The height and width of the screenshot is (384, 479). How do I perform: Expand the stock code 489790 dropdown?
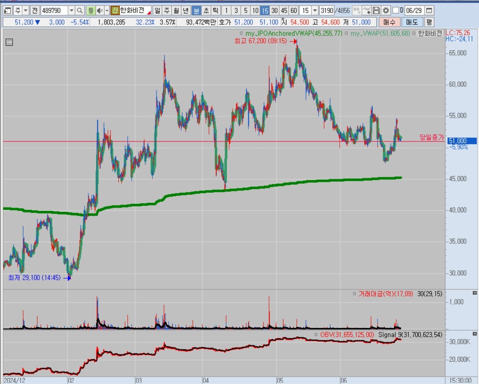tap(71, 11)
